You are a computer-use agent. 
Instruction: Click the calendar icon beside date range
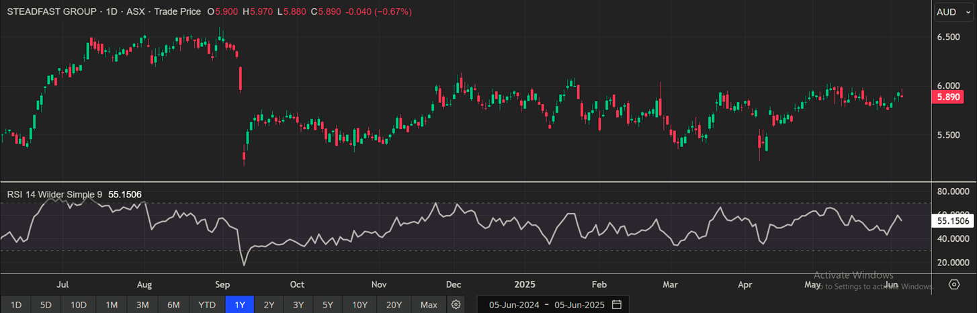click(x=616, y=305)
